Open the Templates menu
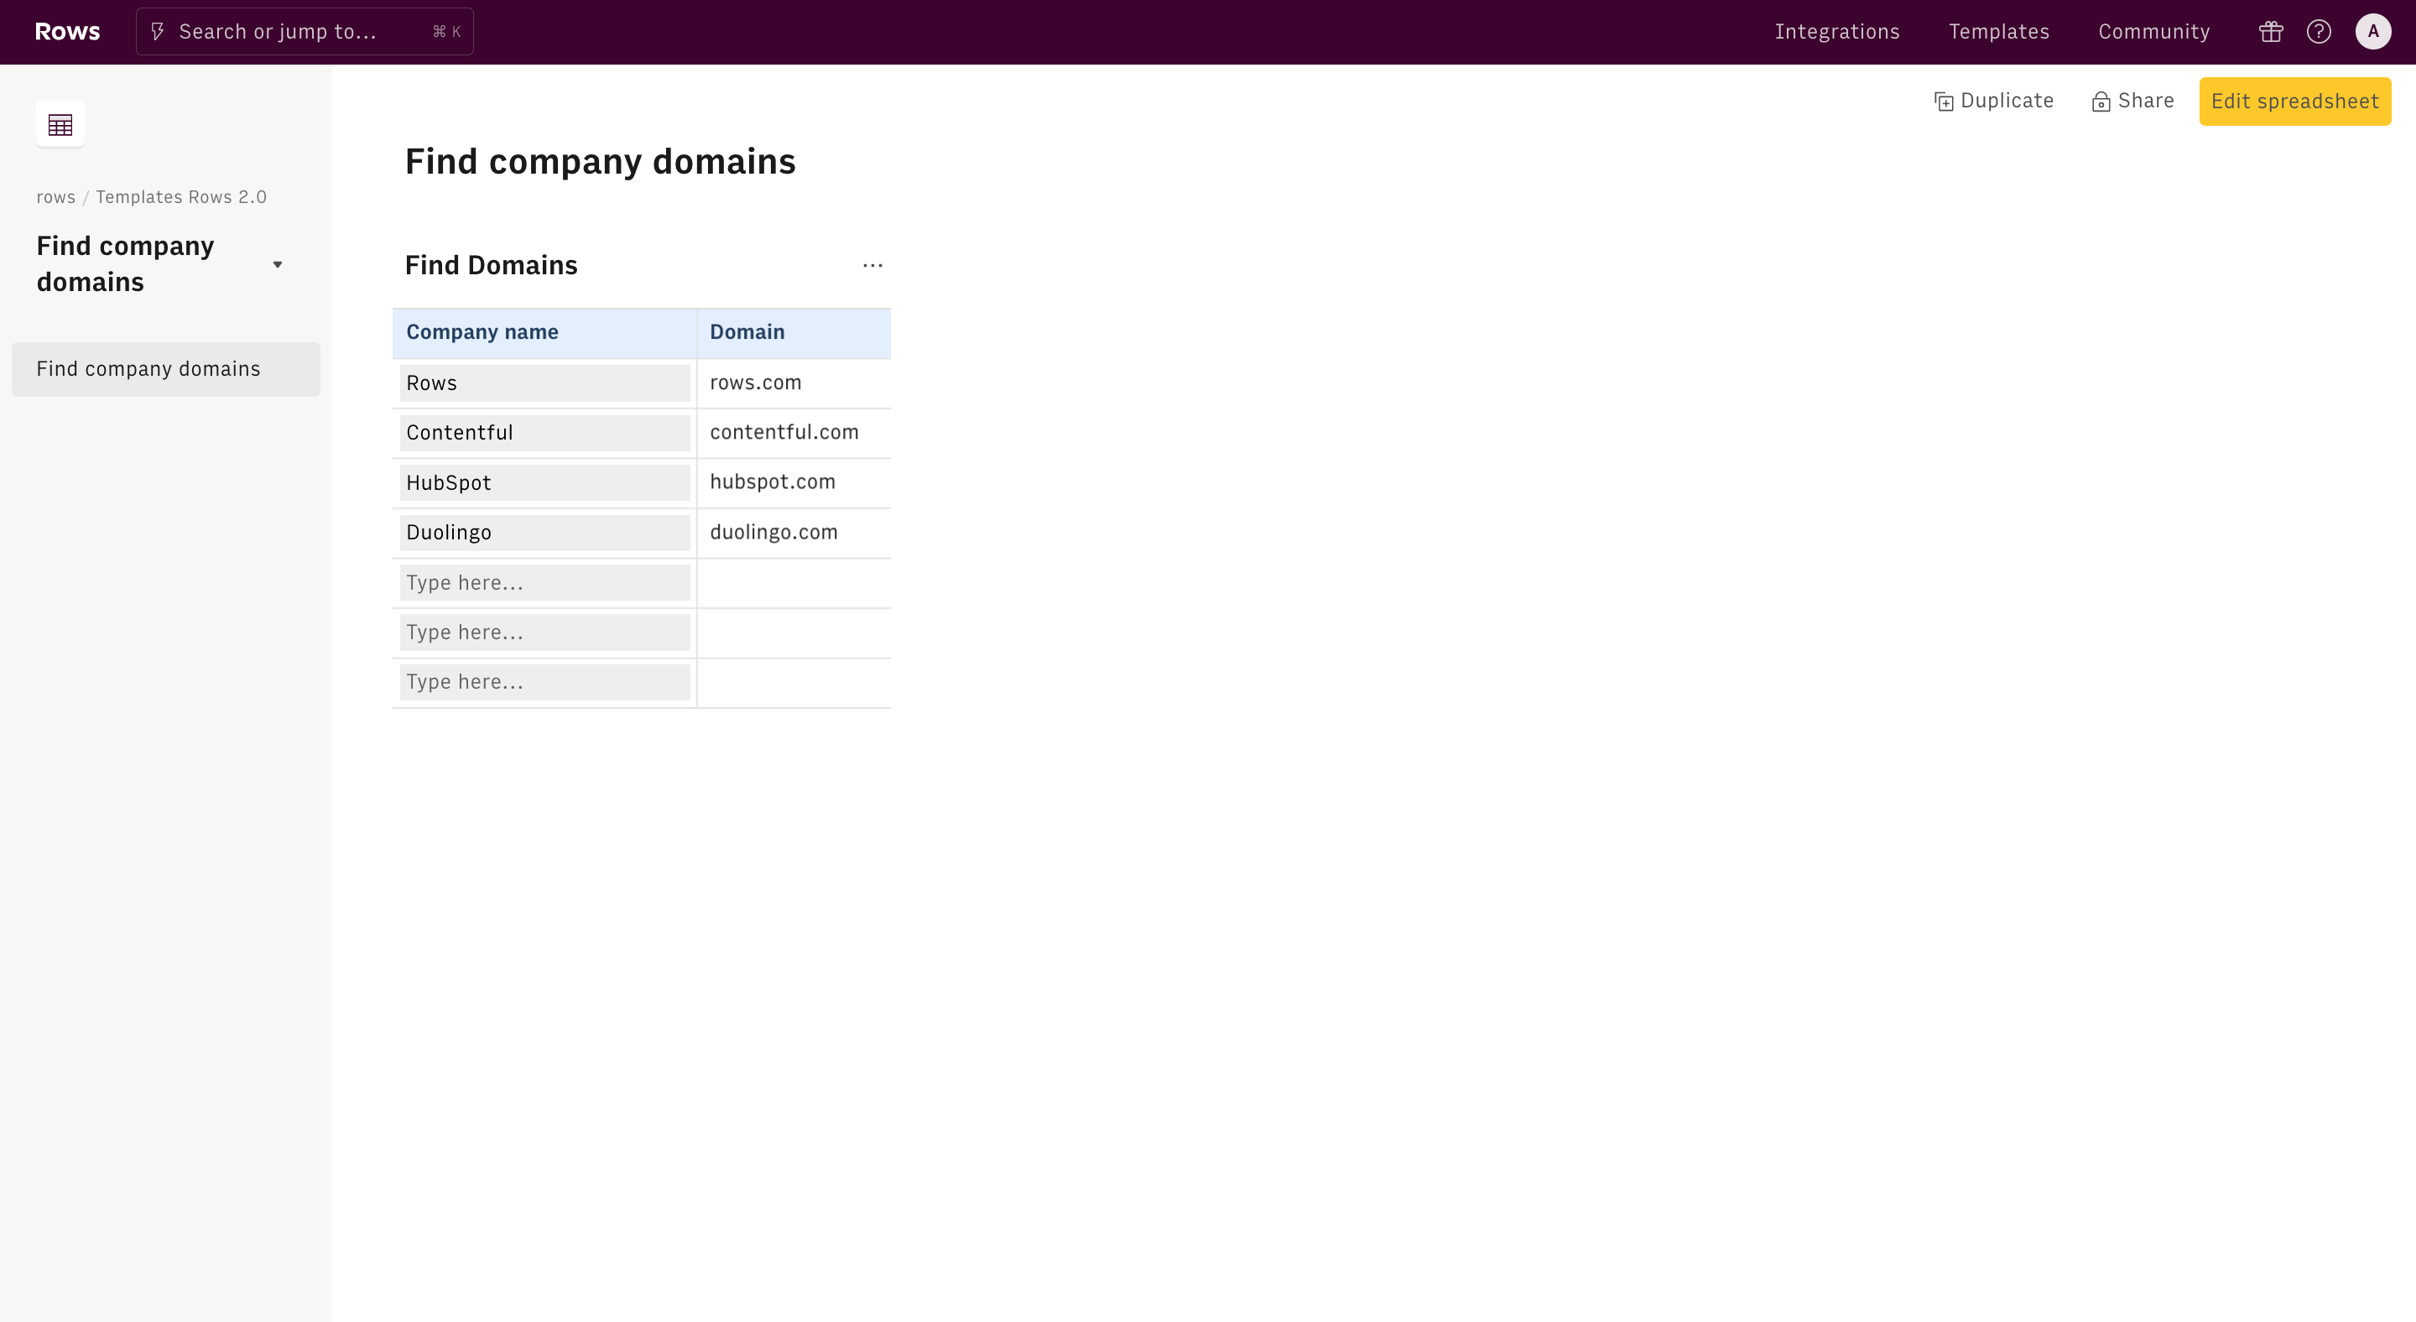 [x=1998, y=32]
